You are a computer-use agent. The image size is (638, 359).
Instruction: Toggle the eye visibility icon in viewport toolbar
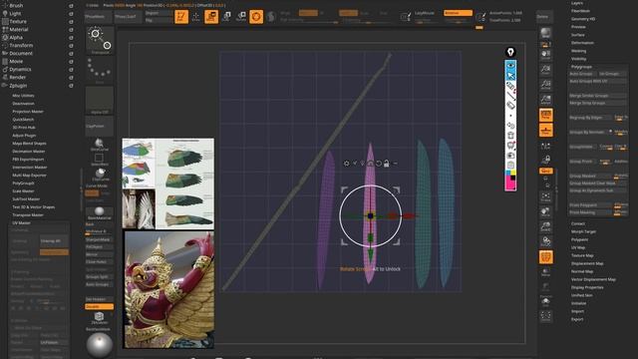tap(511, 65)
